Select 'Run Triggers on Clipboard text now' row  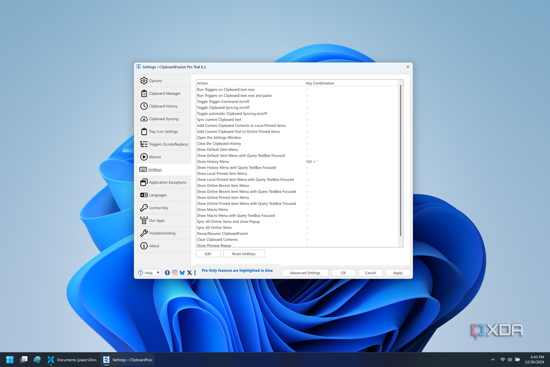click(298, 90)
